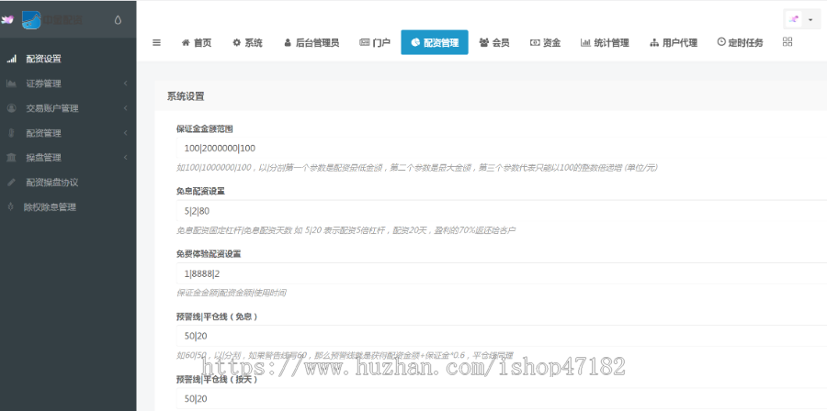827x411 pixels.
Task: Click the money icon in 资金 tab
Action: [x=535, y=42]
